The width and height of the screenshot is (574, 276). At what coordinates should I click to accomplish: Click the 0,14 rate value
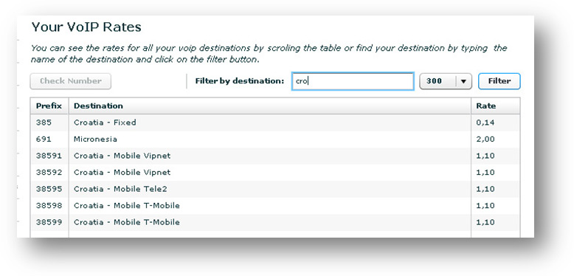coord(485,123)
